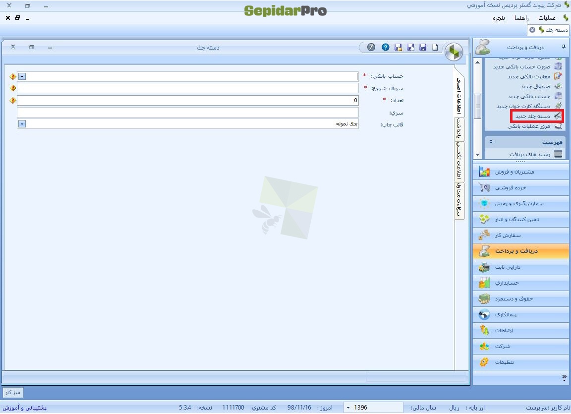Open the حسابداری module

[x=521, y=283]
